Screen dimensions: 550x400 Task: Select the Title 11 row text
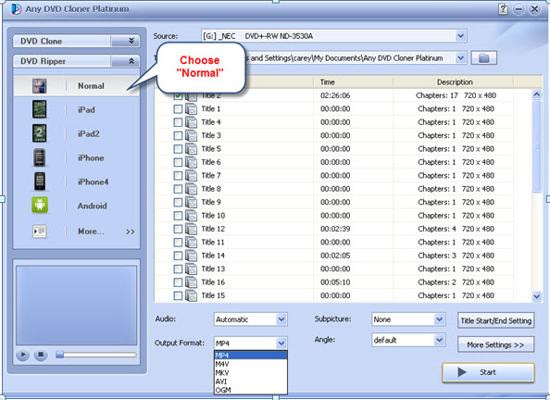213,243
